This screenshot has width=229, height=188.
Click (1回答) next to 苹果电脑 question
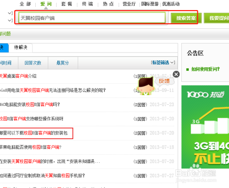click(x=140, y=147)
